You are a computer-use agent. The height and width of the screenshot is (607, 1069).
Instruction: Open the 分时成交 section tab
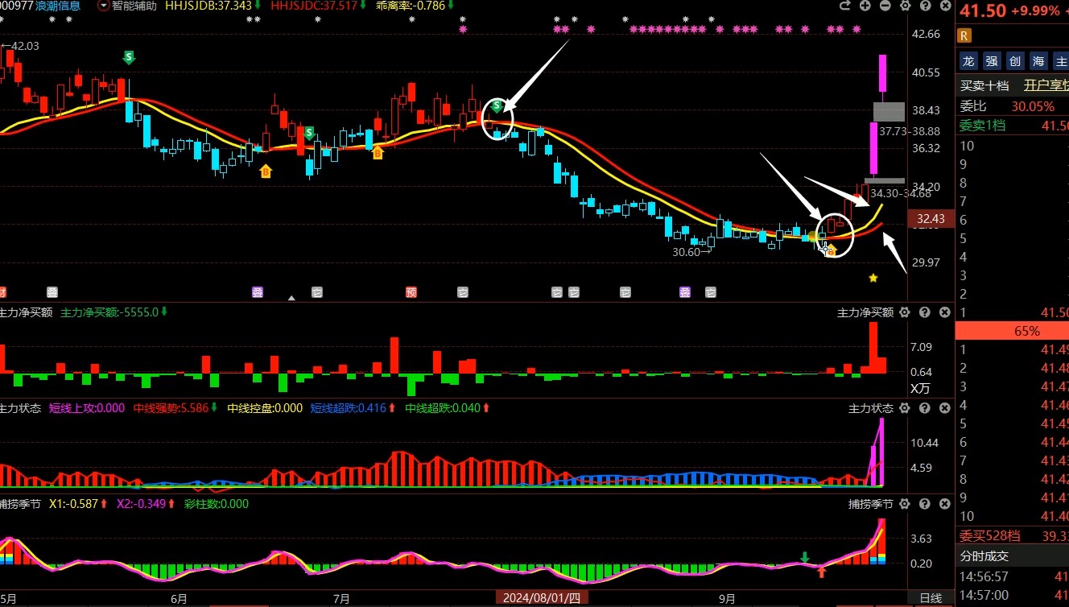click(984, 555)
